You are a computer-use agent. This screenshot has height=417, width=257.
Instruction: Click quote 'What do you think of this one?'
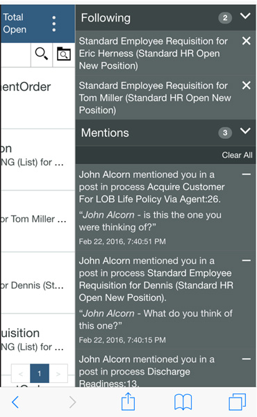tap(156, 320)
